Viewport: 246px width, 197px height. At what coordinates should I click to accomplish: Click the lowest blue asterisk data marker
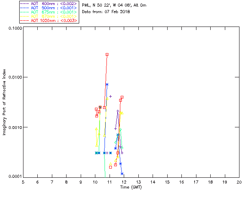122,174
